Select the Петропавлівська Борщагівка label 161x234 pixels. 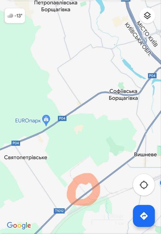click(56, 6)
